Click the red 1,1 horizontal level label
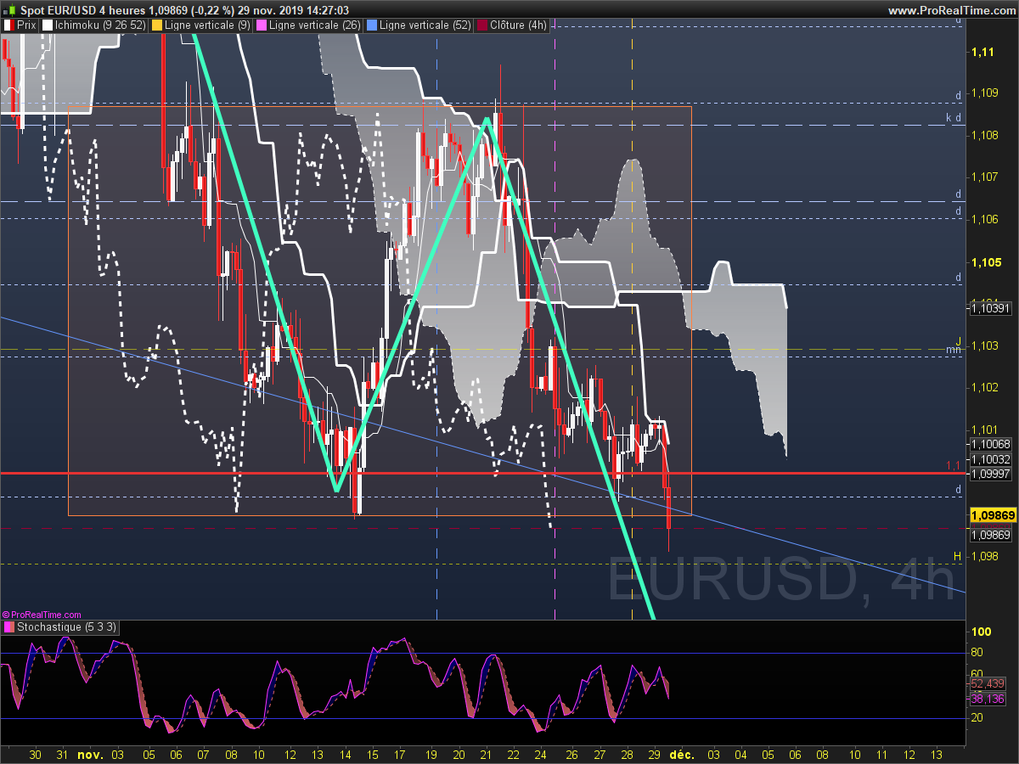This screenshot has height=764, width=1019. click(x=953, y=466)
